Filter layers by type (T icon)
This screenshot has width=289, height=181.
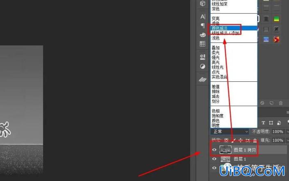263,123
